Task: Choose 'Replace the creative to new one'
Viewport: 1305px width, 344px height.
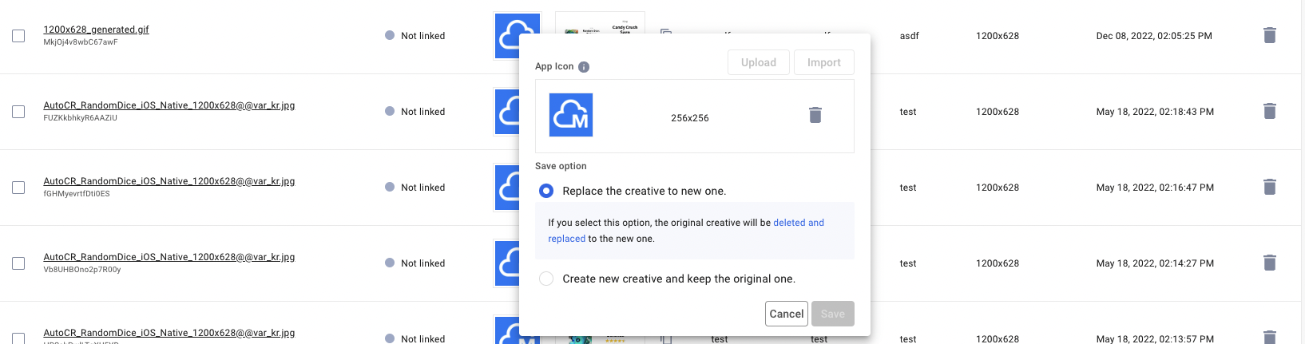Action: coord(546,191)
